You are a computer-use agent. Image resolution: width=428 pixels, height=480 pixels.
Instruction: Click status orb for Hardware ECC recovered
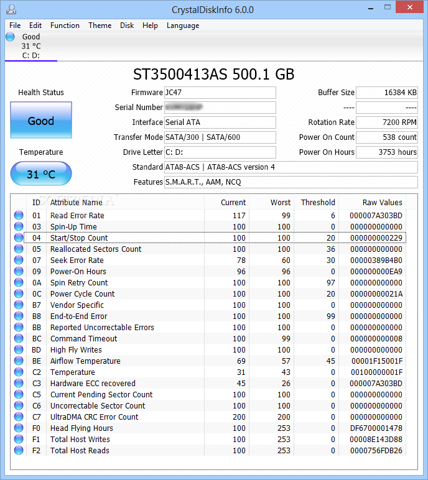tap(19, 383)
